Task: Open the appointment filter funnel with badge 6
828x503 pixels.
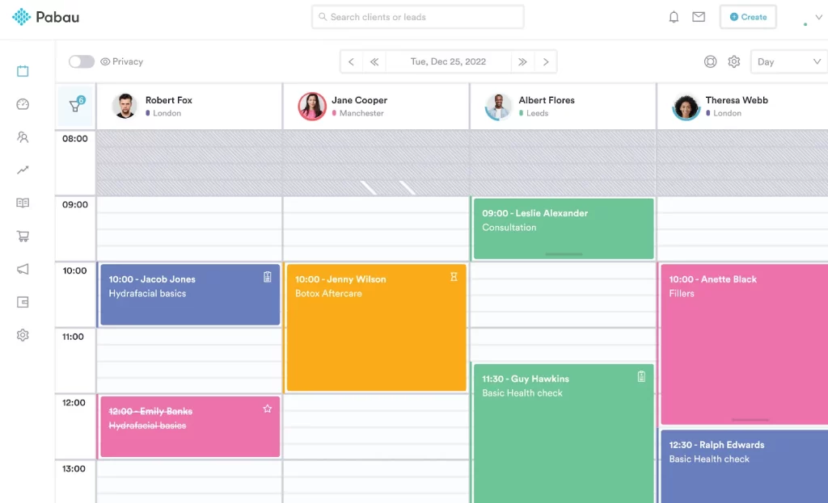Action: coord(75,105)
